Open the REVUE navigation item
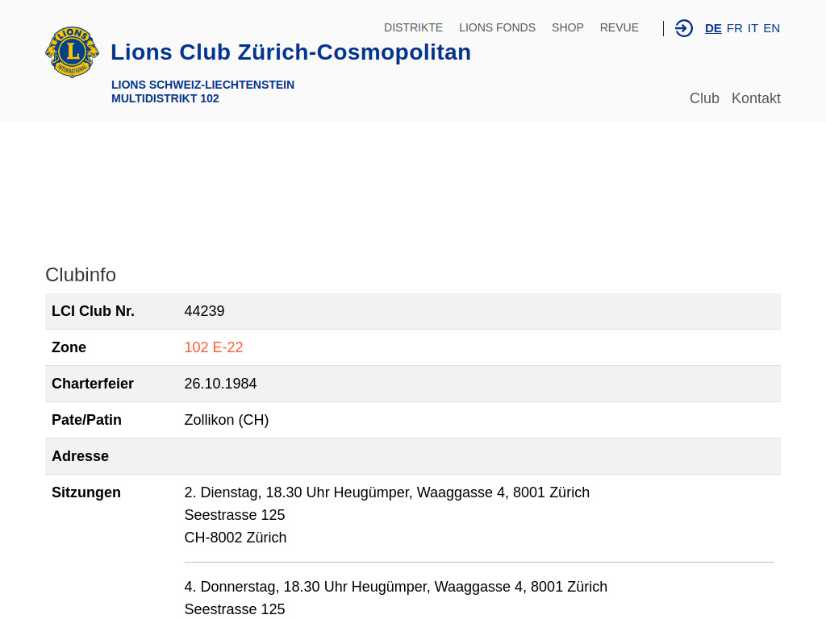 [x=619, y=27]
